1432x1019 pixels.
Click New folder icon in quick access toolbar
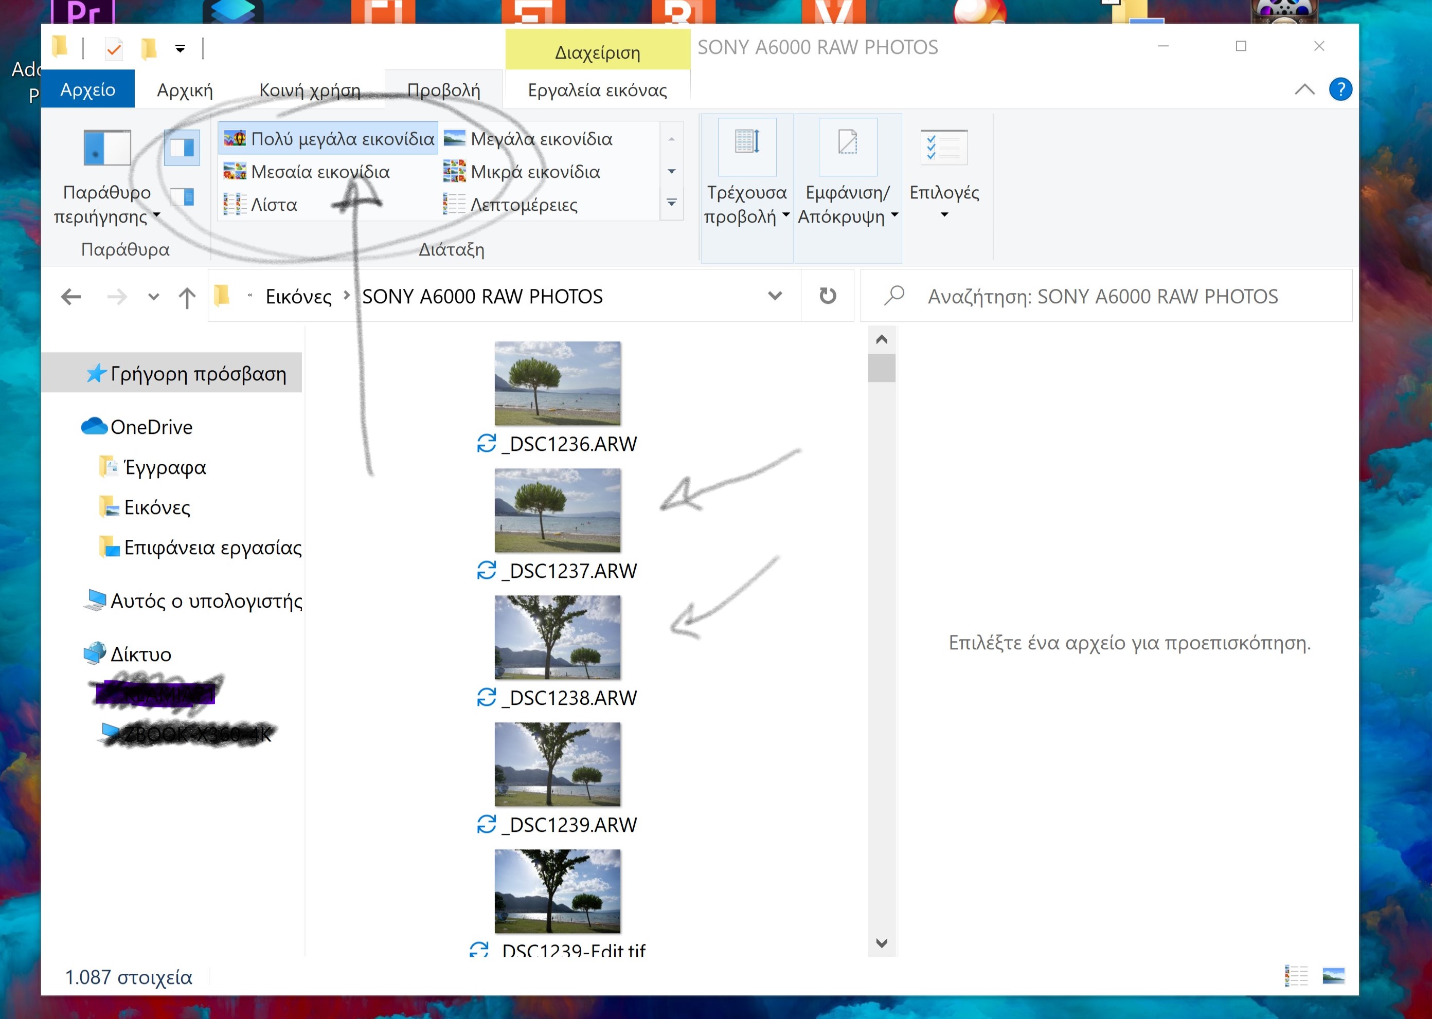(148, 48)
